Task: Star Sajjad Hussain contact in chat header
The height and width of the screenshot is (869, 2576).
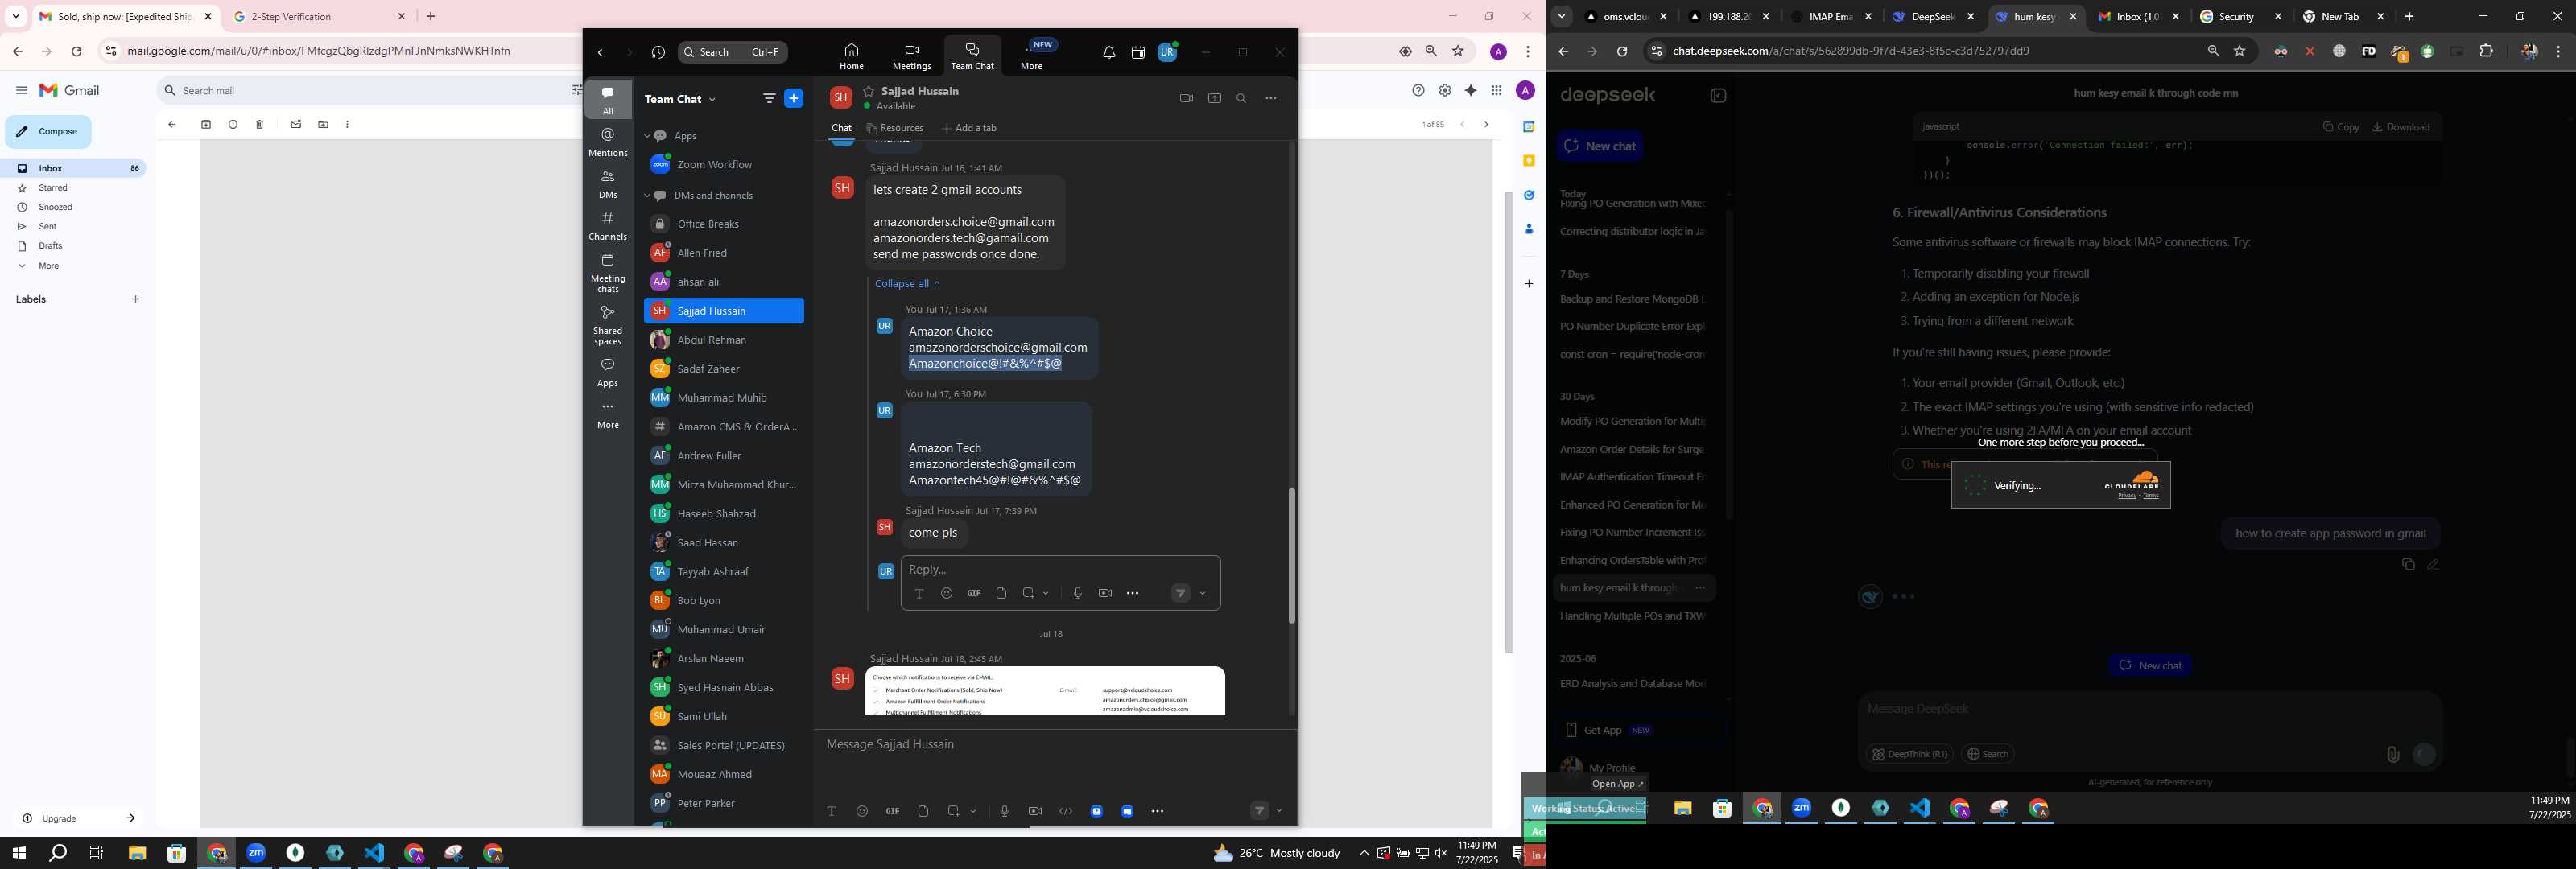Action: [x=869, y=91]
